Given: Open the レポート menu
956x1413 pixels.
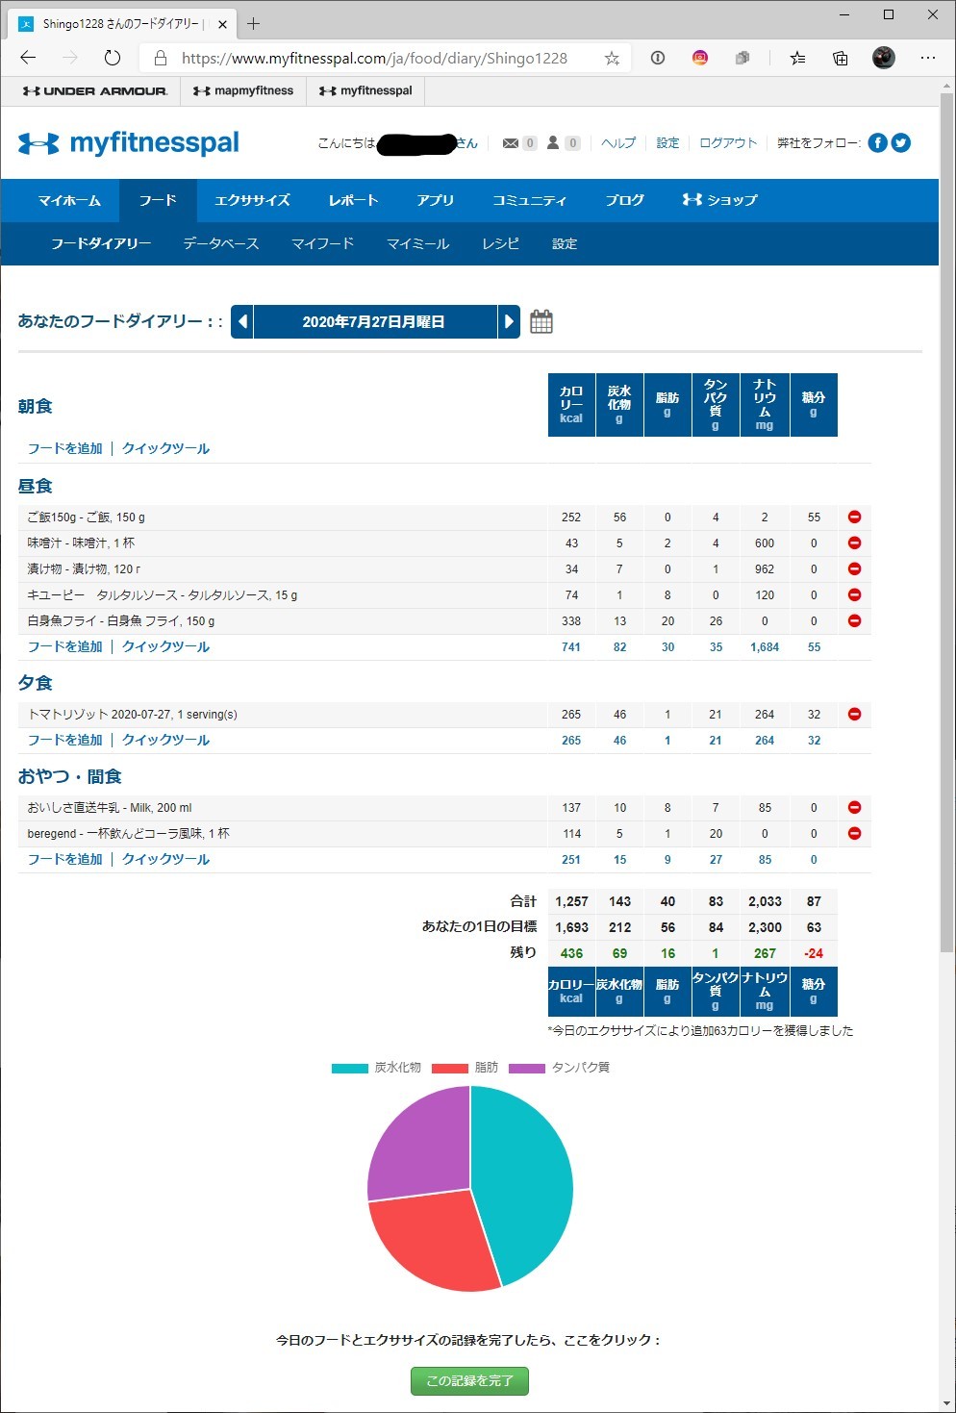Looking at the screenshot, I should pyautogui.click(x=353, y=200).
